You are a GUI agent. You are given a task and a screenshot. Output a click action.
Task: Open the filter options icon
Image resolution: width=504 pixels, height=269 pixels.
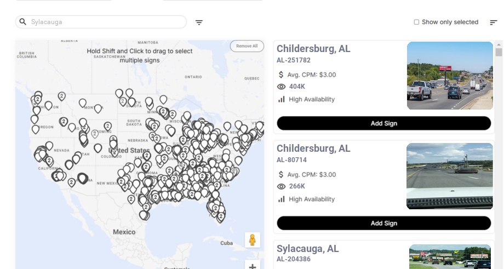coord(199,22)
